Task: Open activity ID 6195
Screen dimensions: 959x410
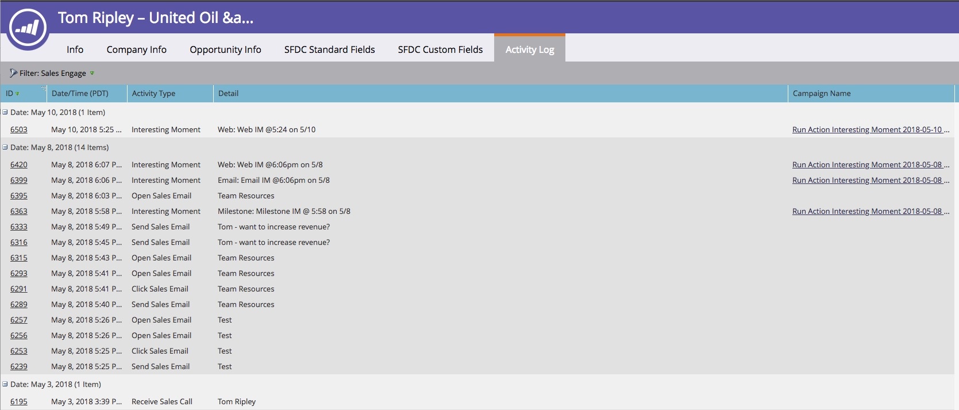Action: tap(19, 401)
